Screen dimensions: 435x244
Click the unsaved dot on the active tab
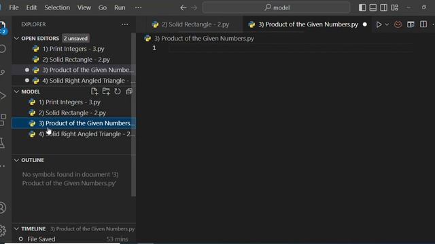tap(365, 24)
